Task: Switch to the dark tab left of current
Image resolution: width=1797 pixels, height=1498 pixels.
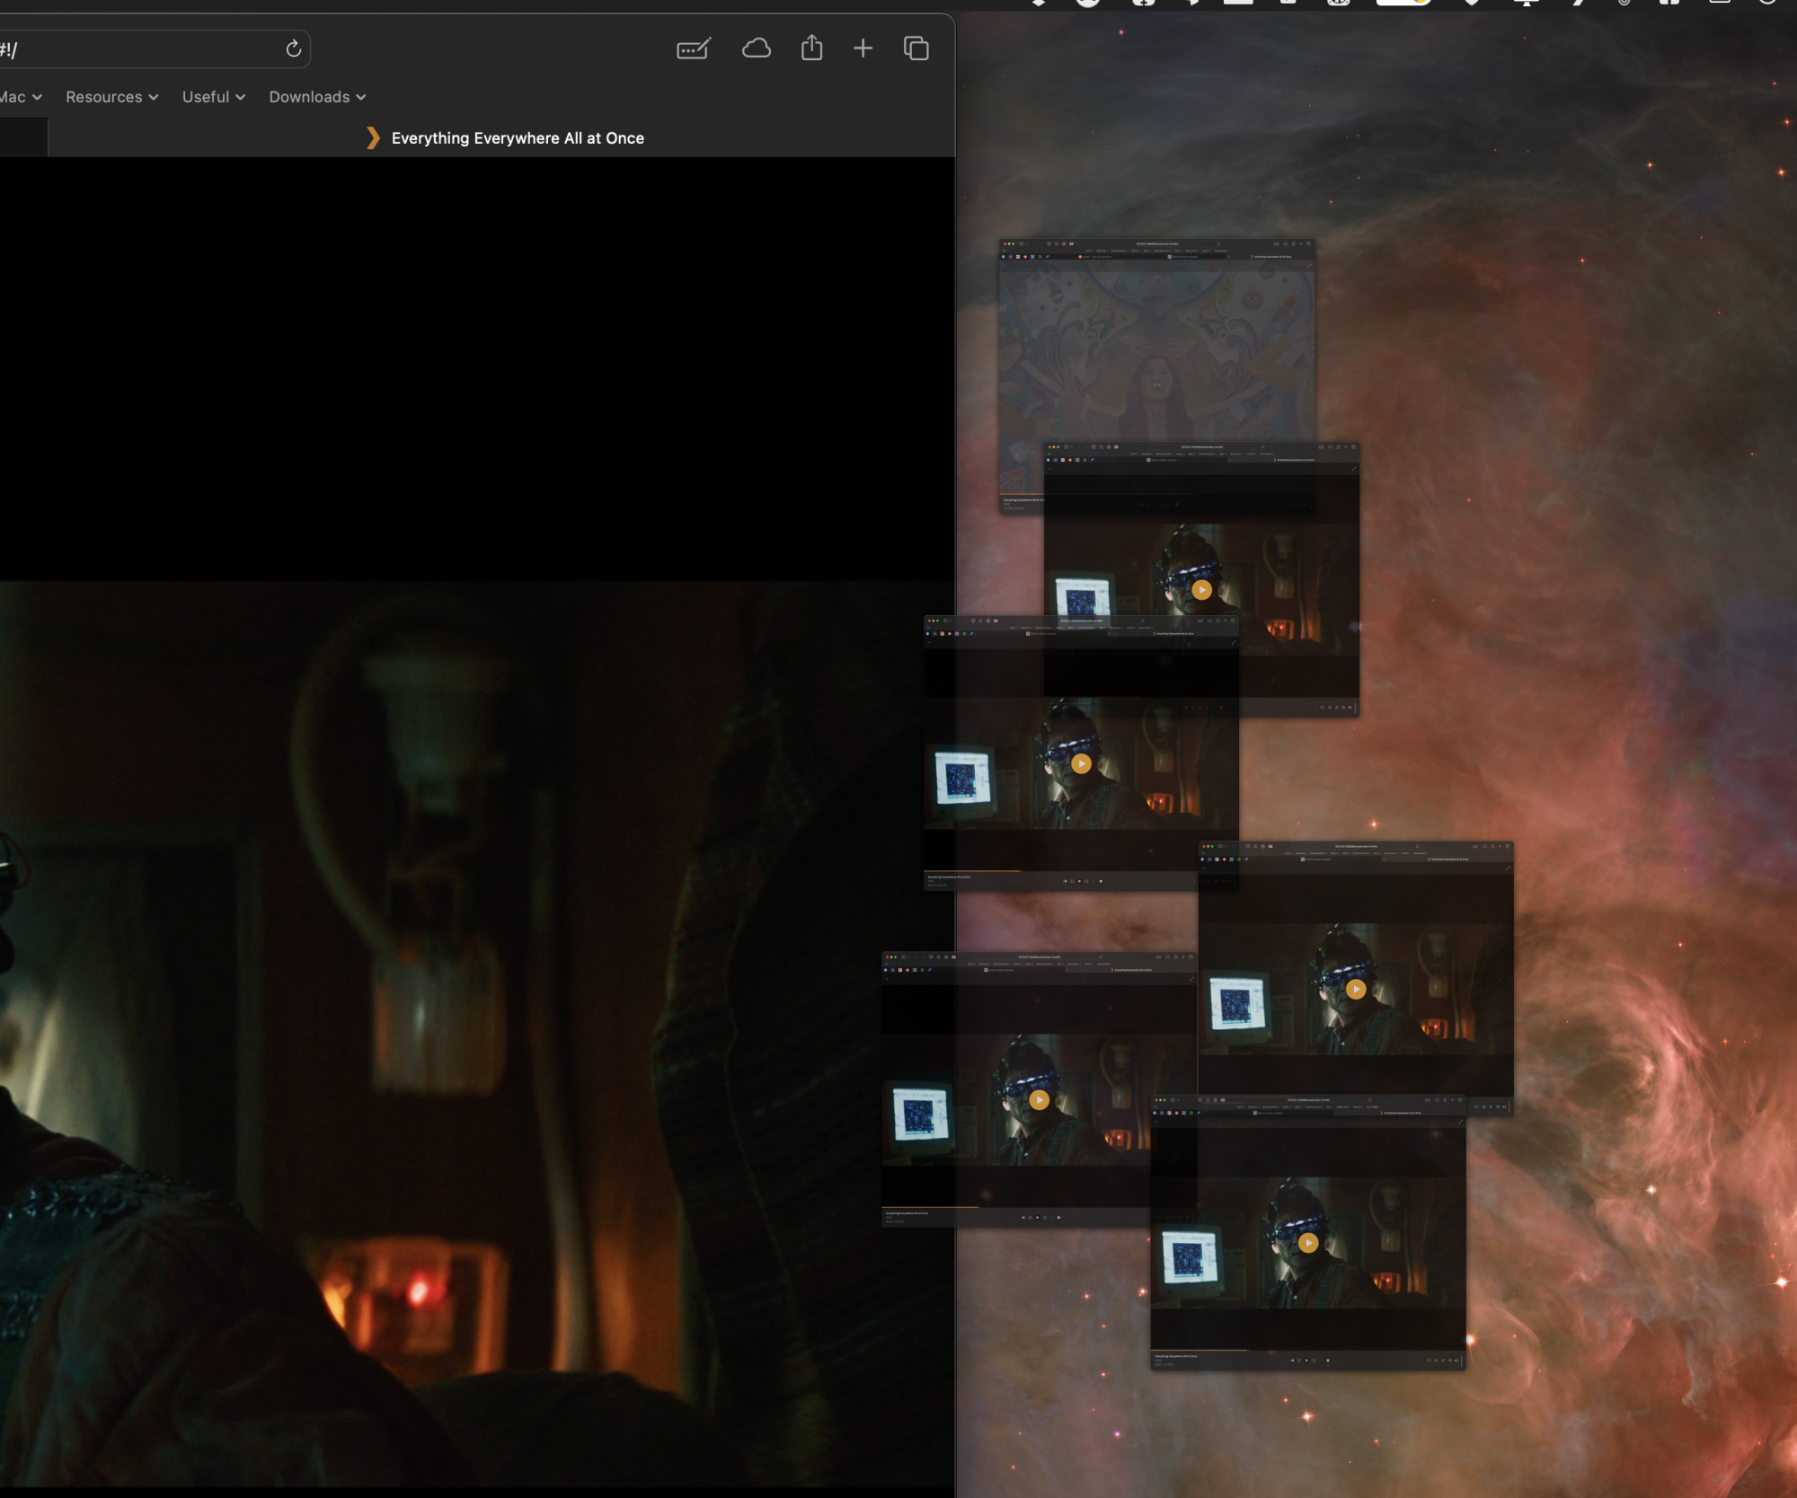Action: [x=22, y=138]
